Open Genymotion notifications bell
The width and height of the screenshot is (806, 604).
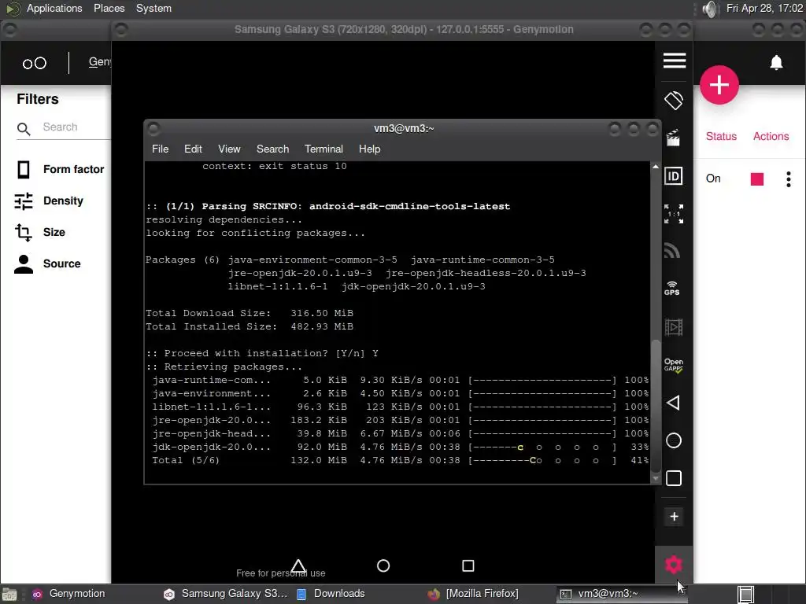click(776, 63)
